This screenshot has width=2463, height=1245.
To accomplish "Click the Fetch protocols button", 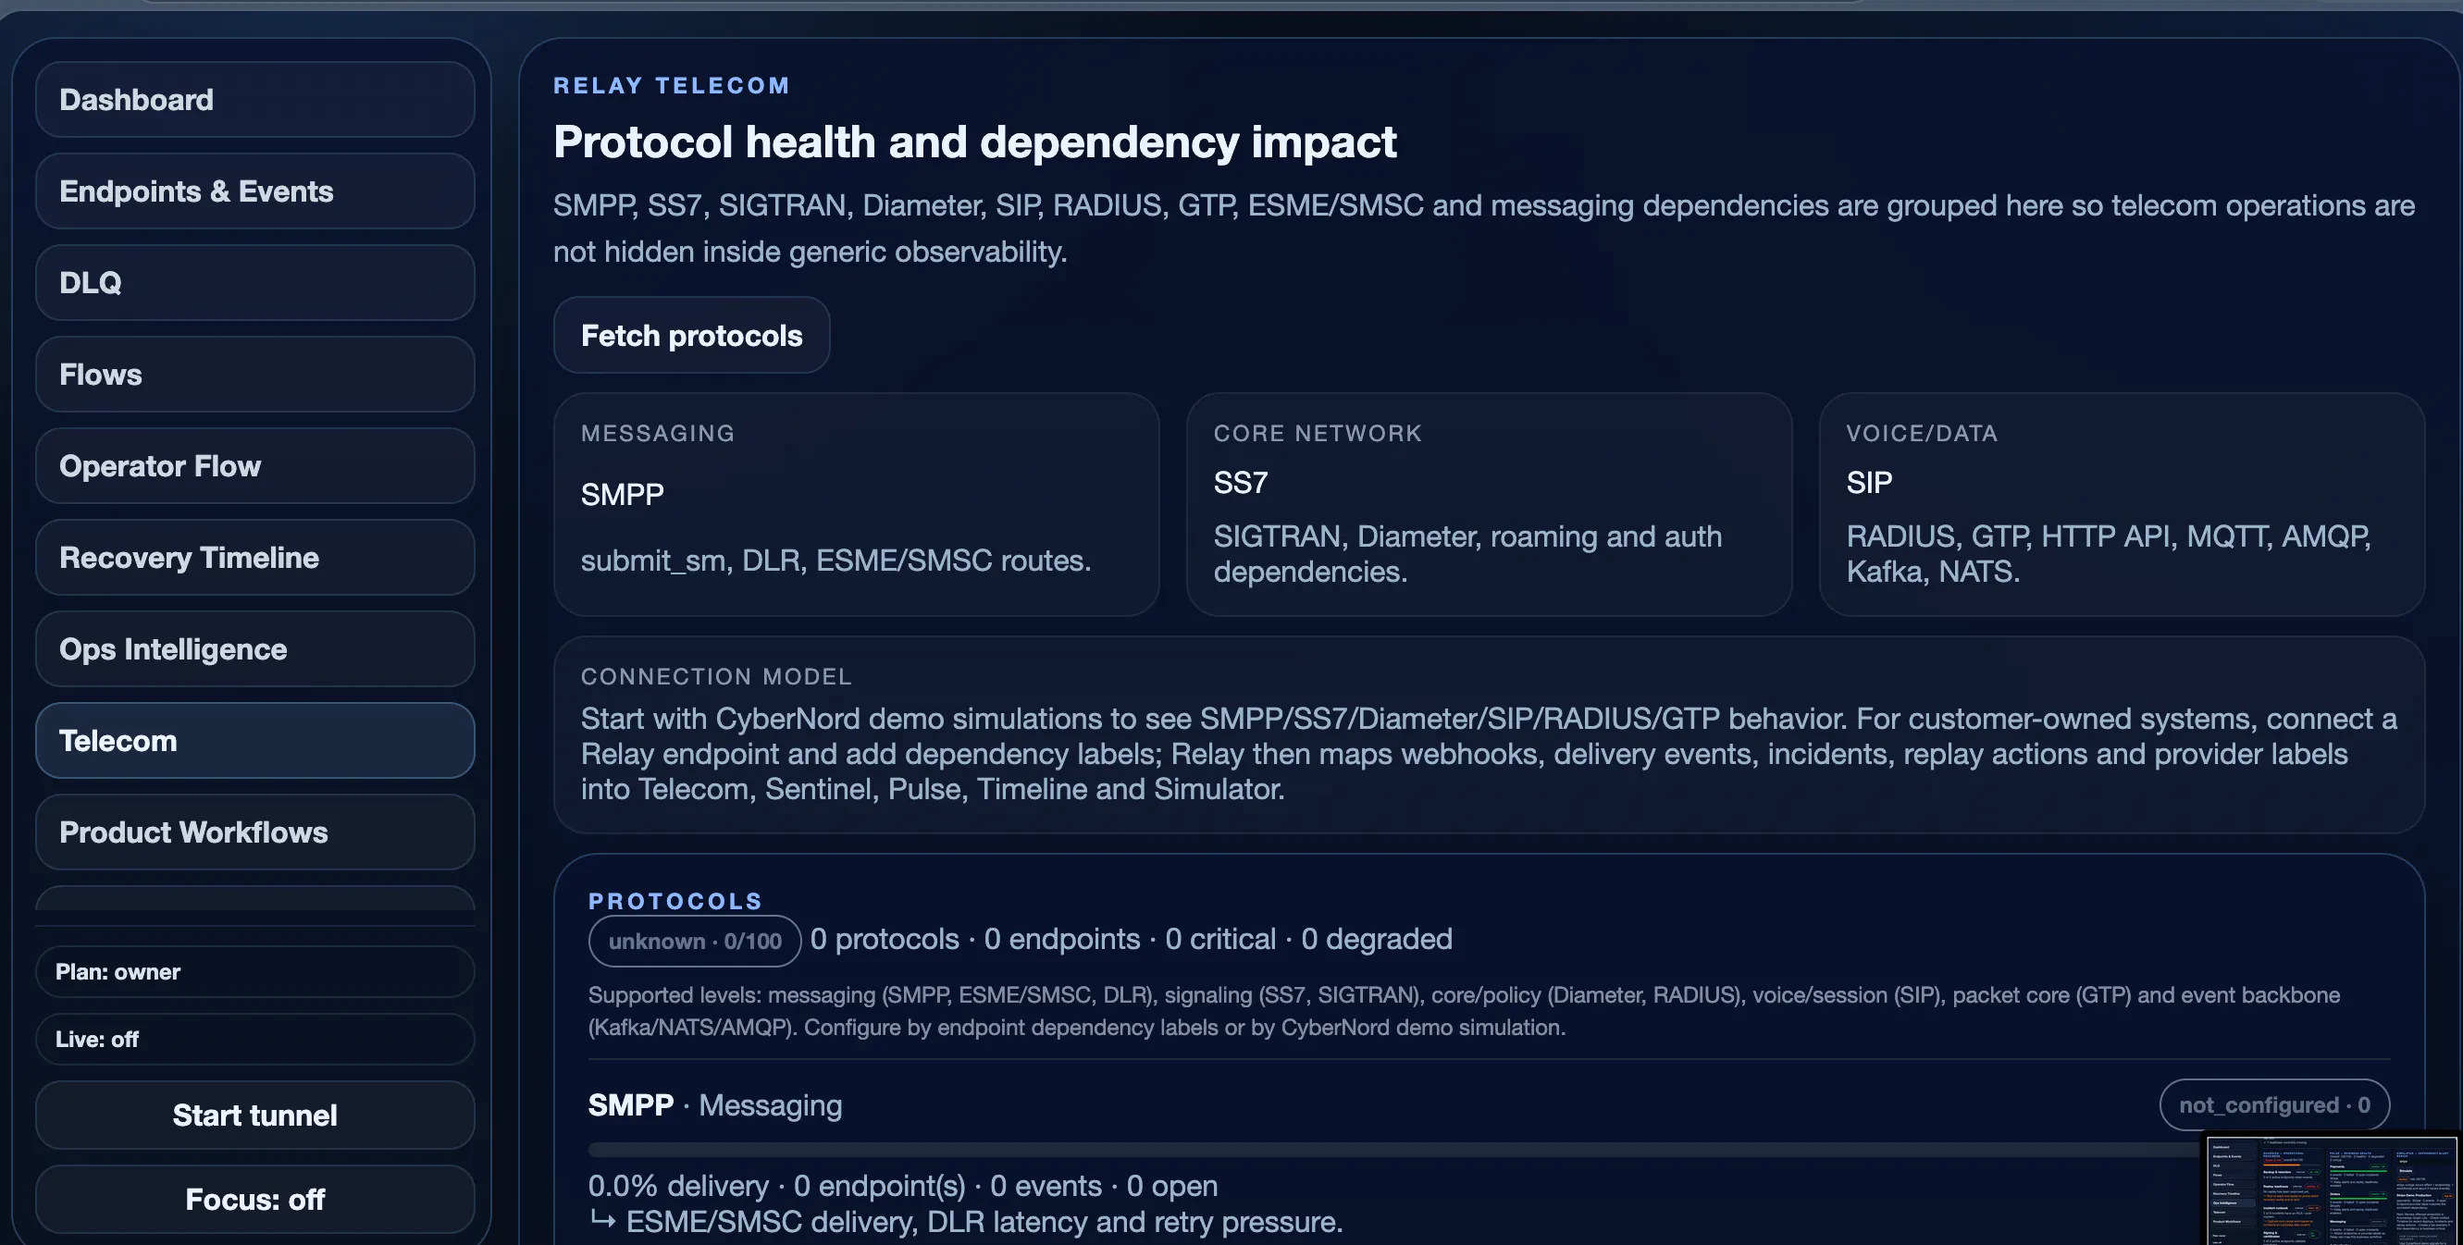I will coord(691,336).
